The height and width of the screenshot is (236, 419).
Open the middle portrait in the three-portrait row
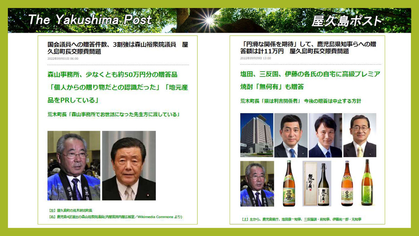coord(325,135)
